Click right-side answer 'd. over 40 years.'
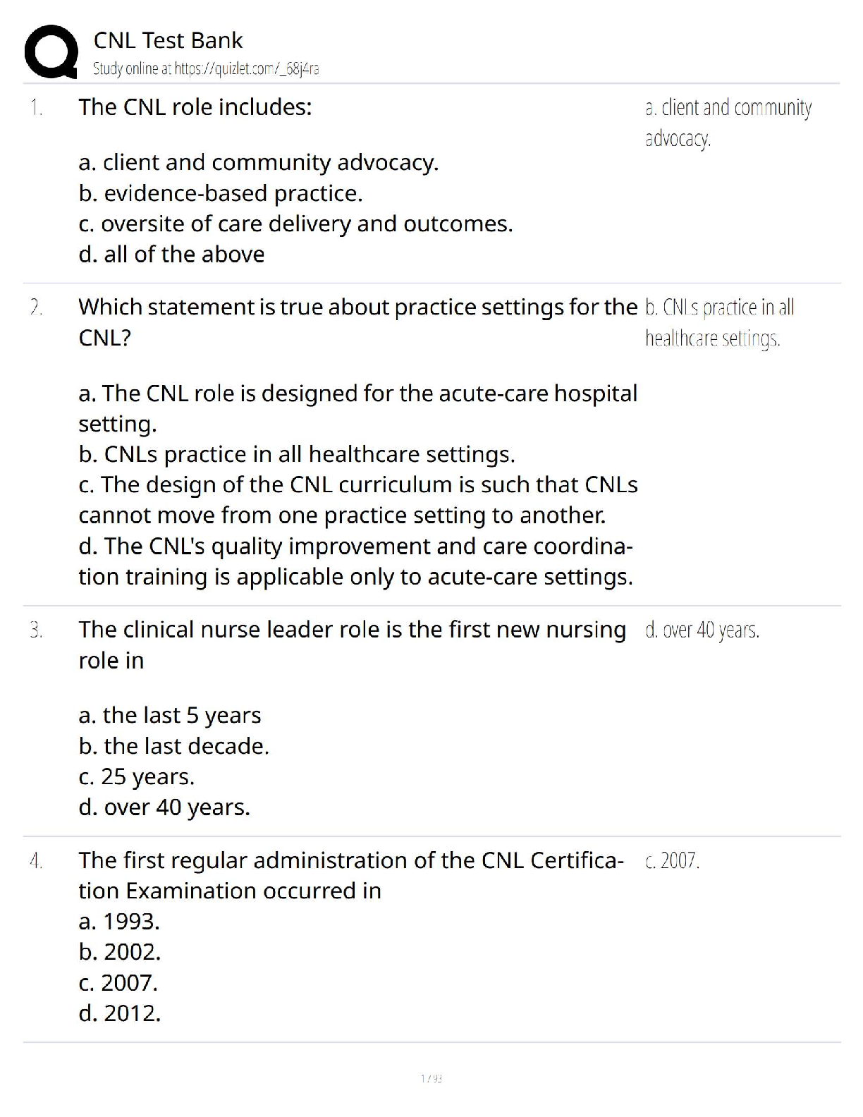The width and height of the screenshot is (863, 1117). coord(702,630)
